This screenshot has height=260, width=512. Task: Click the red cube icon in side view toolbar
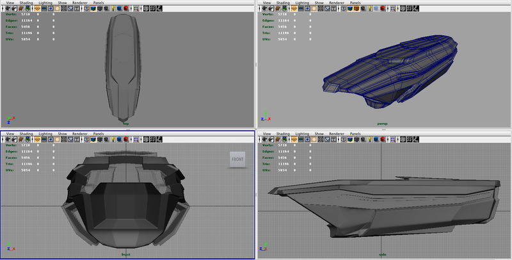coord(381,139)
